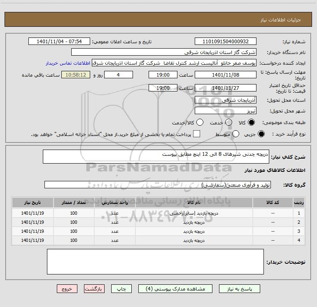
Task: Click دریچه بازدید item name in row 2
Action: point(194,223)
